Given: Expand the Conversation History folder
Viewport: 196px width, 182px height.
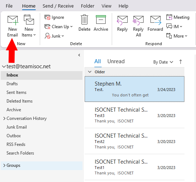Looking at the screenshot, I should [x=4, y=118].
